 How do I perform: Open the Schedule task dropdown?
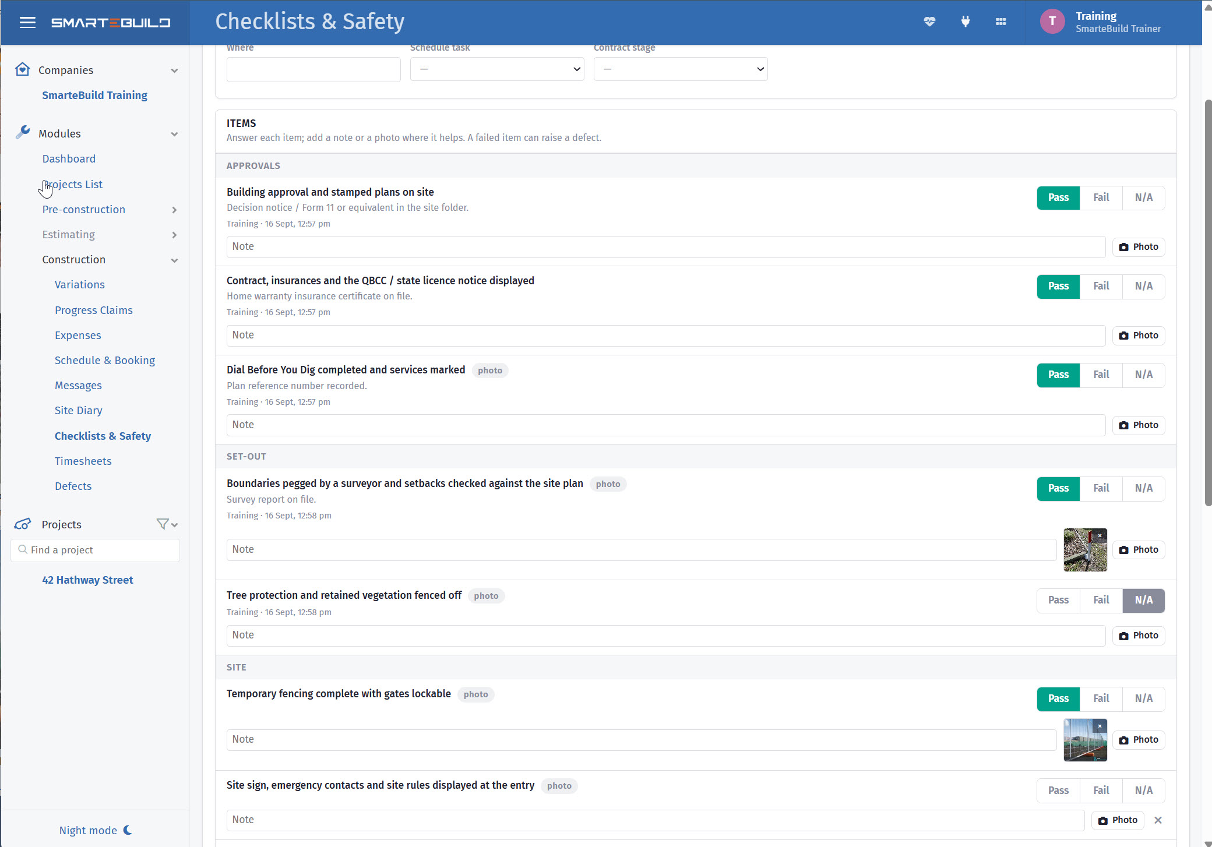[x=497, y=69]
